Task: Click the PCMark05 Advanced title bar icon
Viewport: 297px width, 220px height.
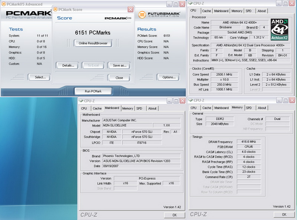Action: 3,4
